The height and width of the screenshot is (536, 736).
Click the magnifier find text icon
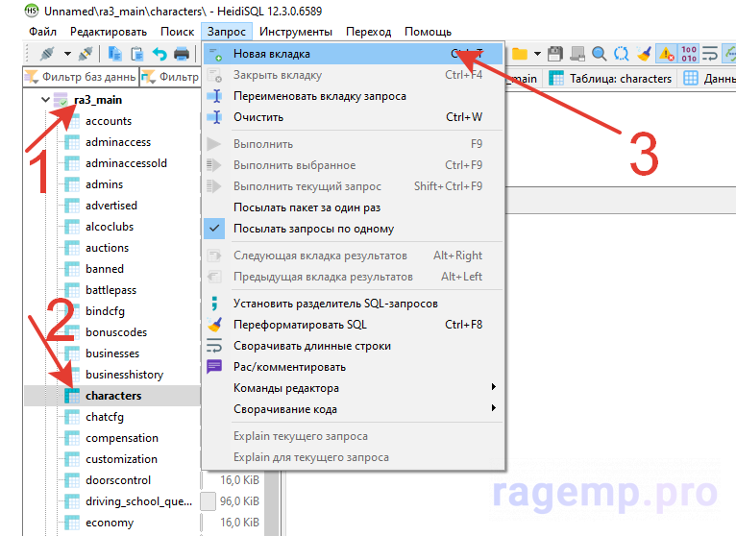point(600,54)
